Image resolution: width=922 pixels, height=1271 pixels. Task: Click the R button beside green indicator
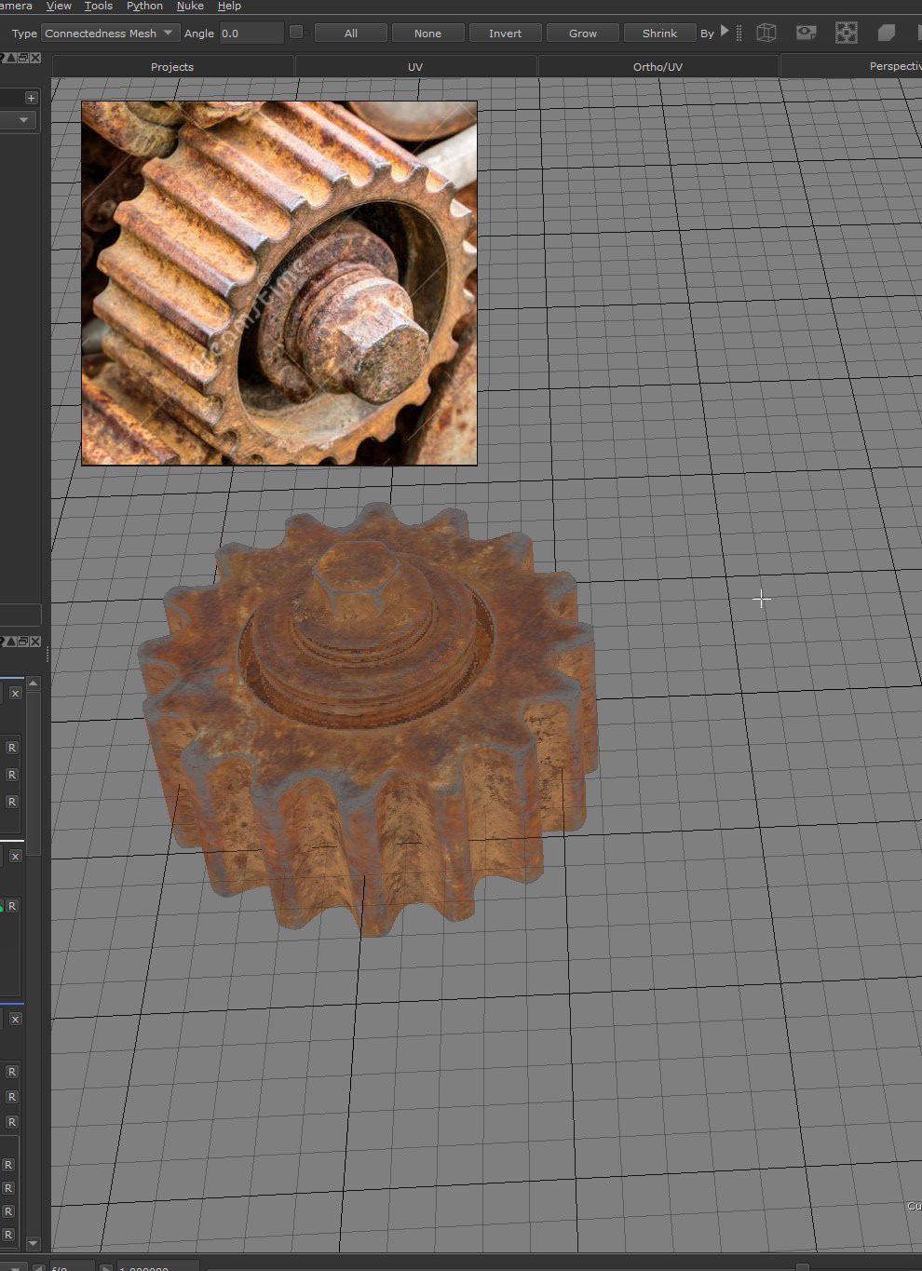pos(12,906)
